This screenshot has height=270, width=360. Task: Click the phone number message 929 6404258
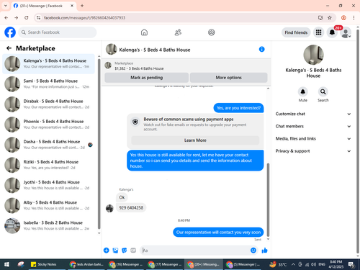coord(131,207)
